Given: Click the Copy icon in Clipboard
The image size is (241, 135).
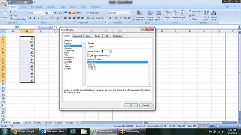Looking at the screenshot, I should coord(11,15).
